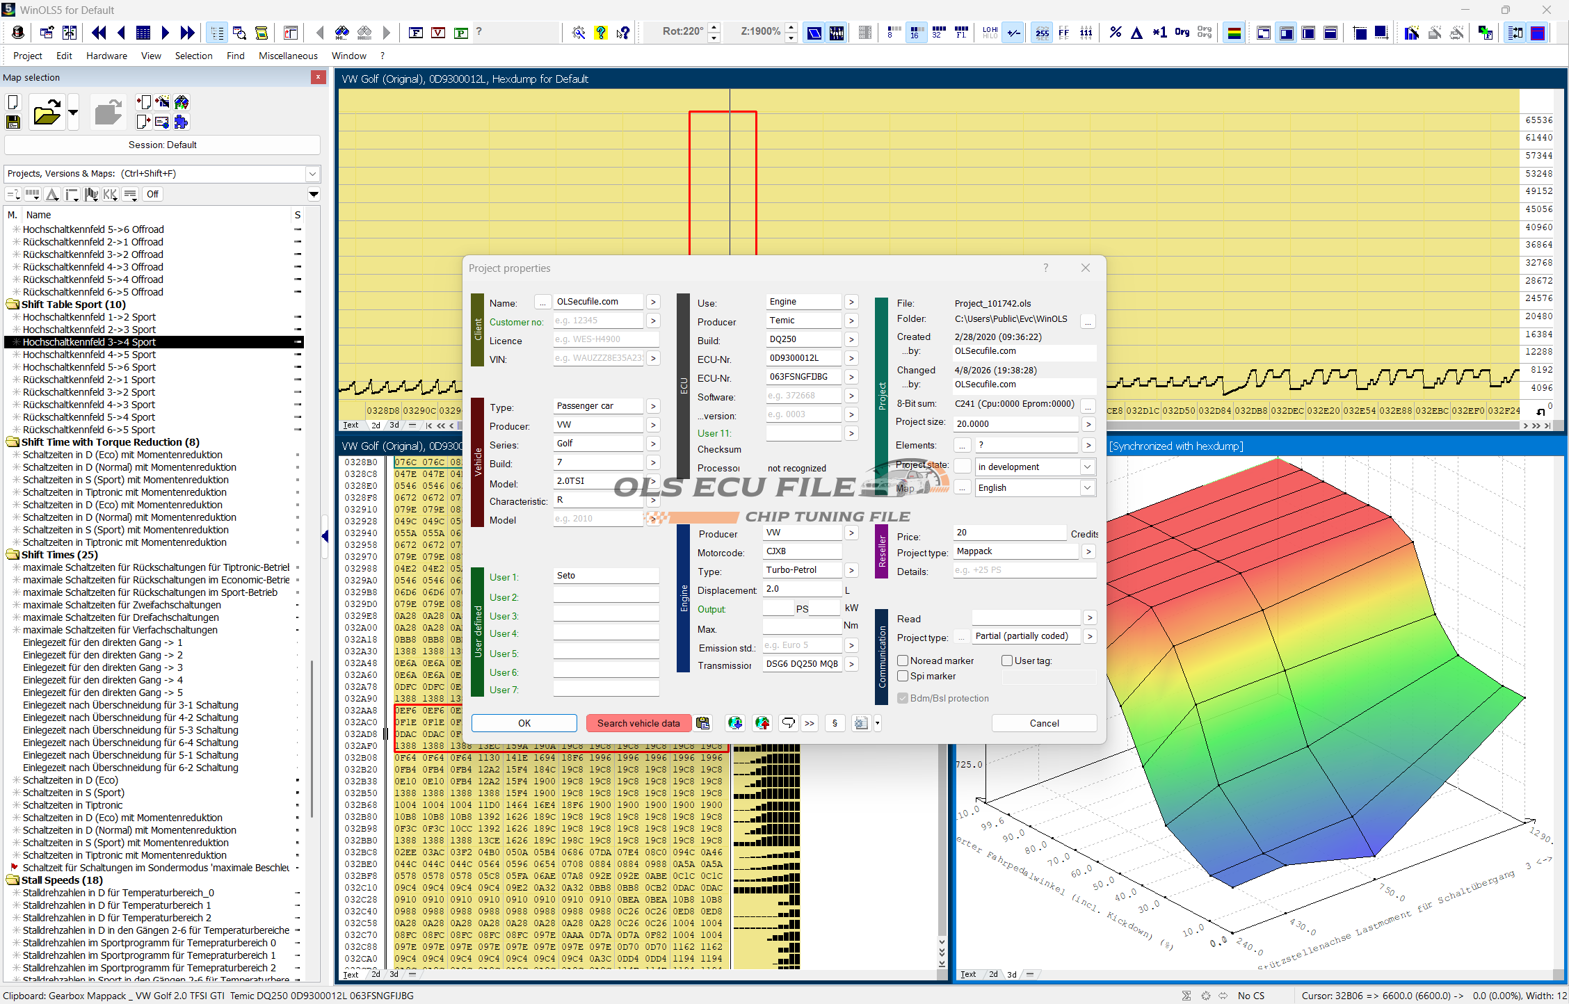Click the blue F bookmark toolbar icon
This screenshot has width=1569, height=1004.
[x=415, y=32]
